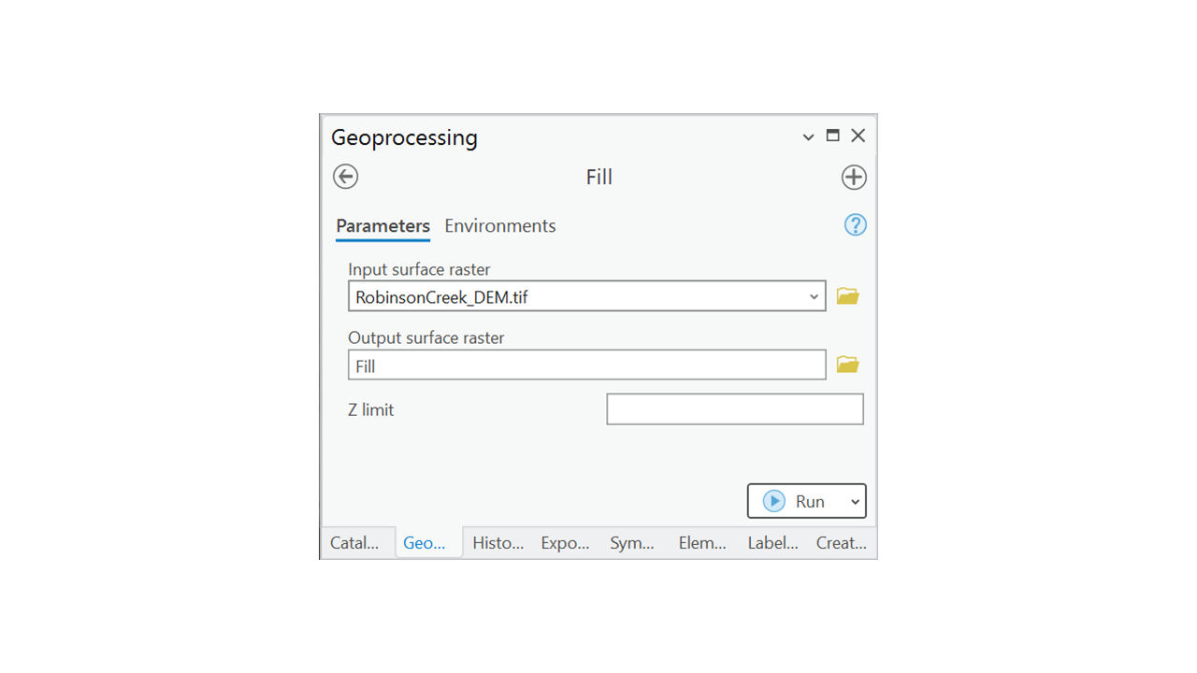Open the Create Features pane tab
Screen dimensions: 1197x673
[x=841, y=543]
